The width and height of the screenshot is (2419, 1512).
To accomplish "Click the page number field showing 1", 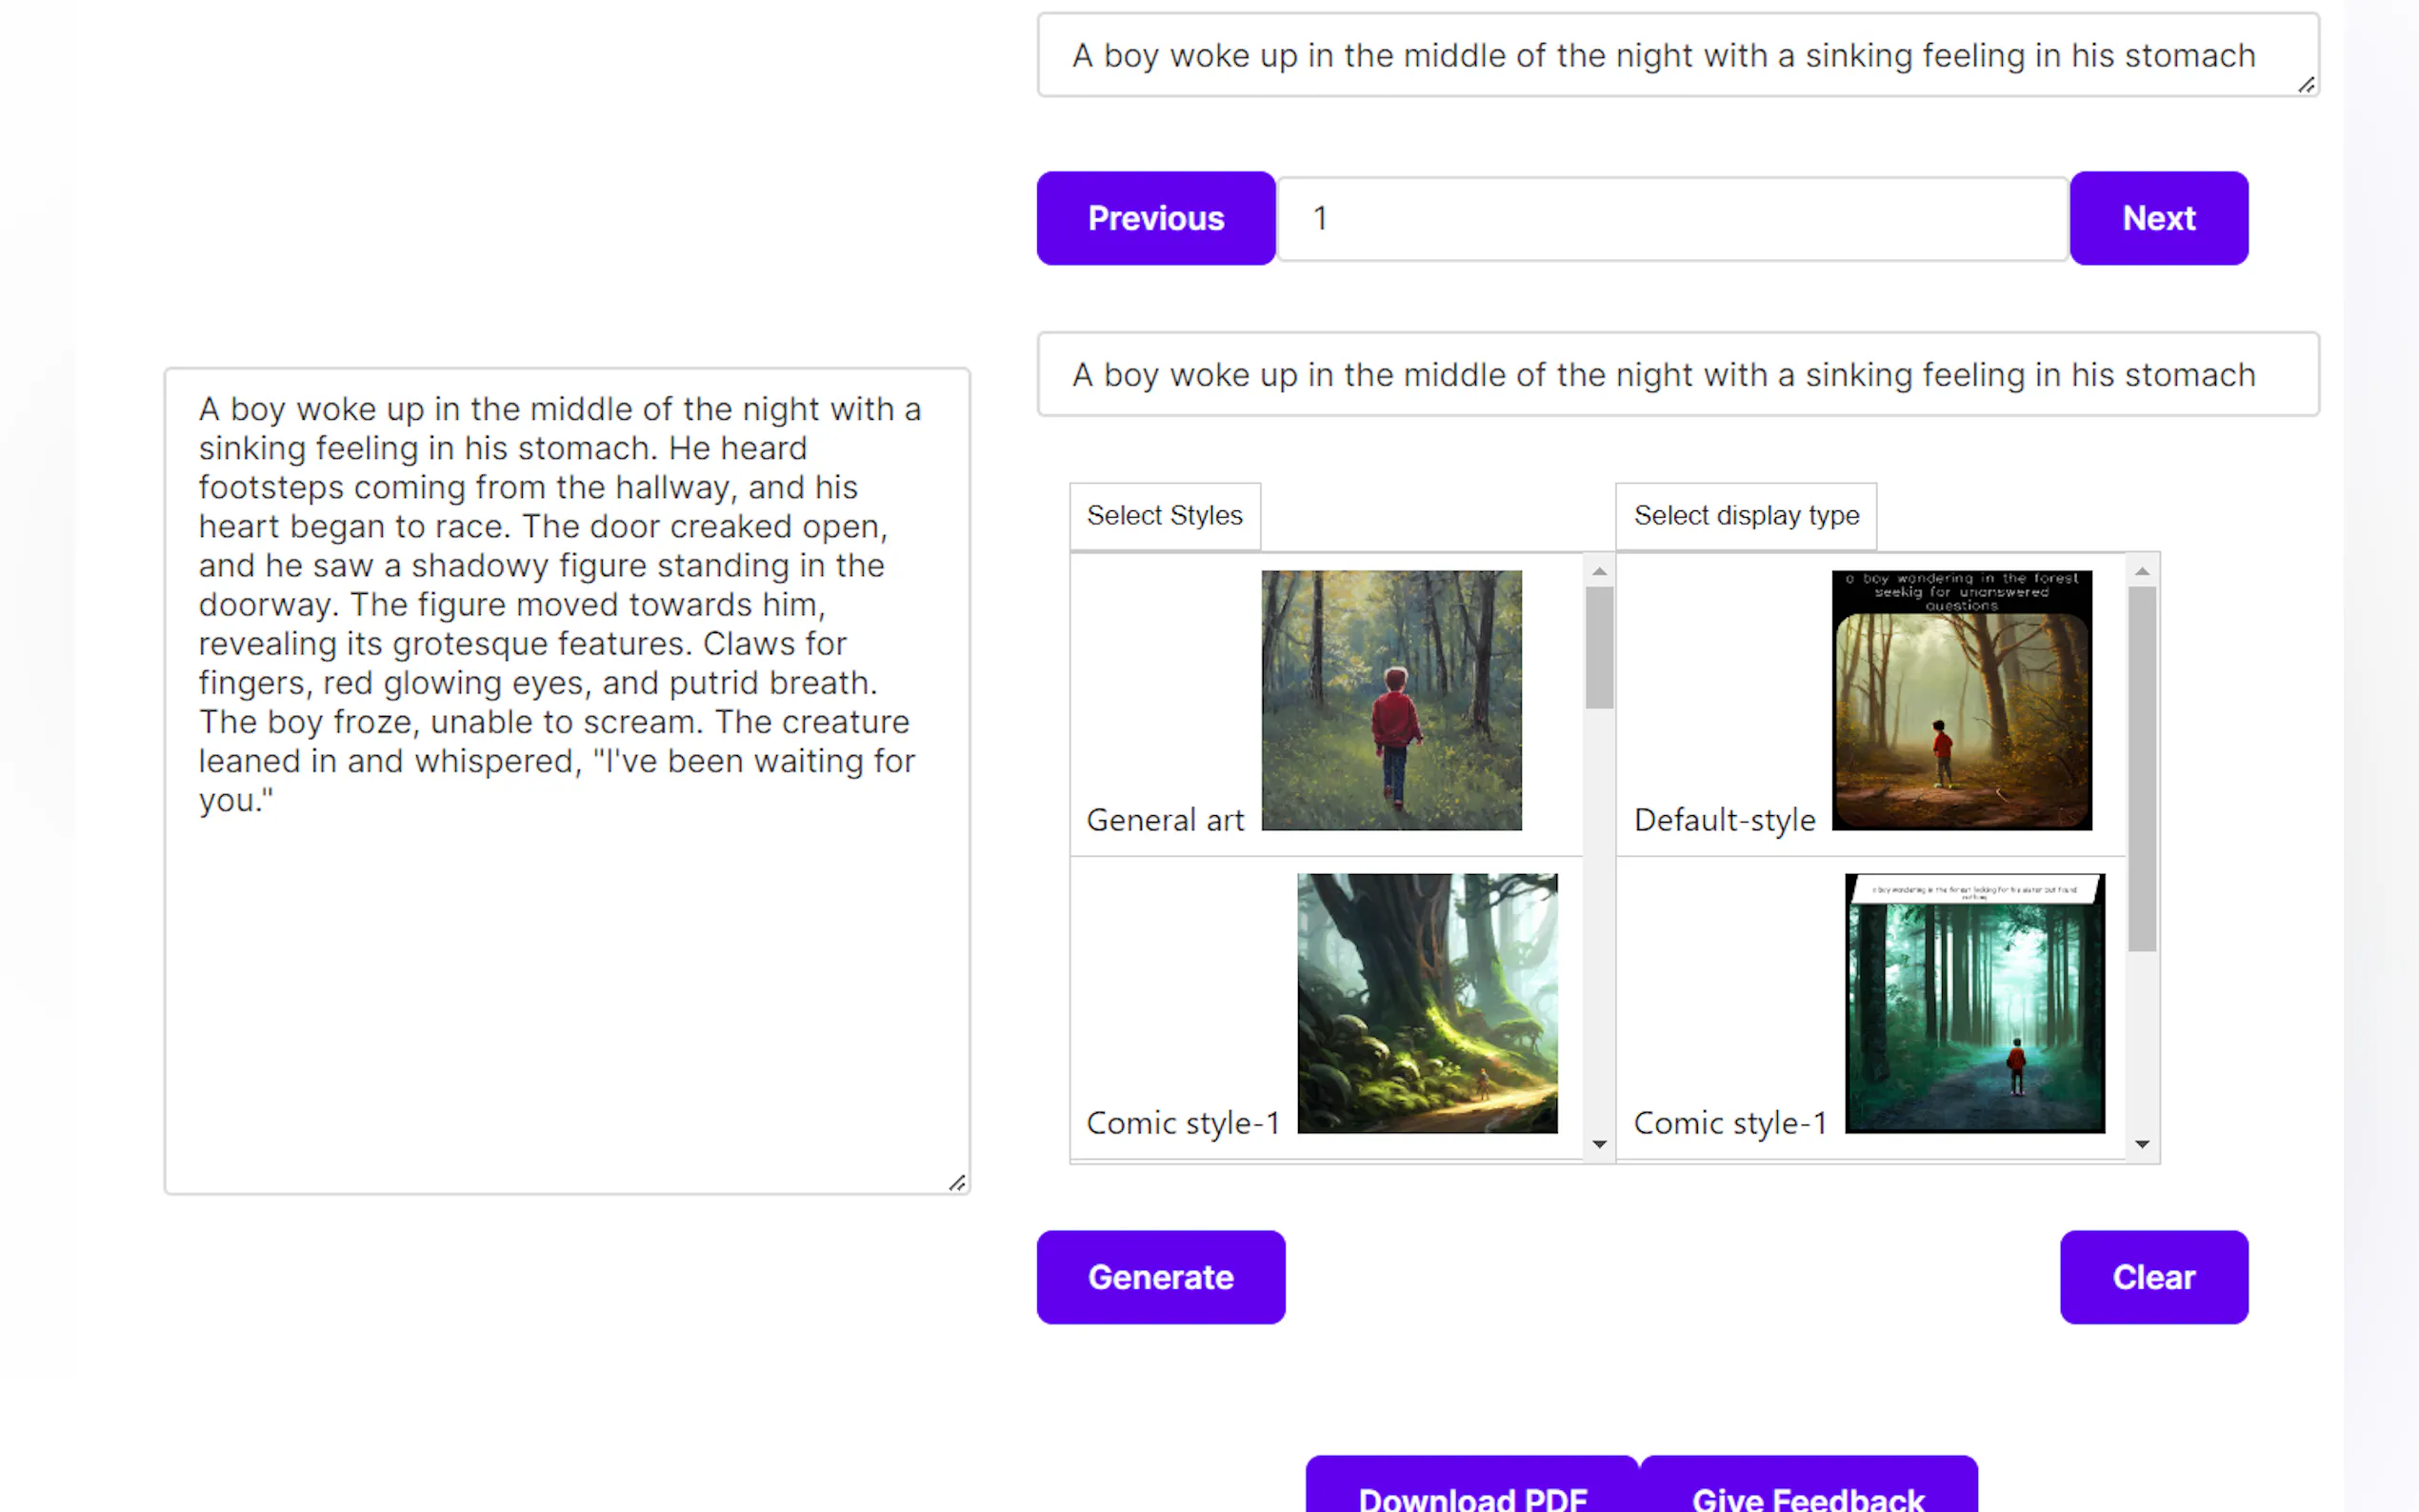I will 1672,219.
